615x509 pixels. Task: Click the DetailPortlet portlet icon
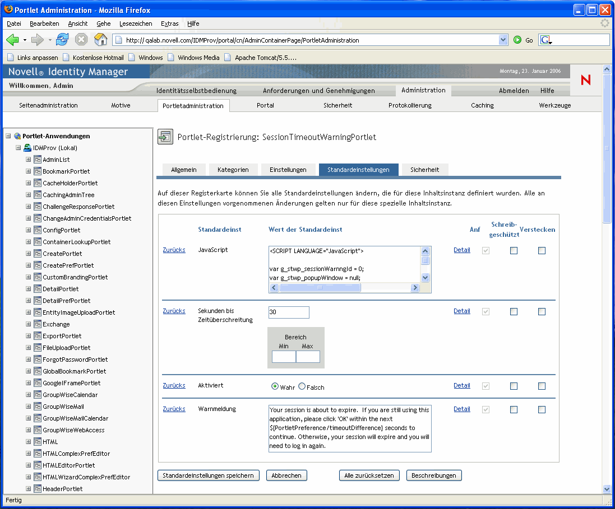tap(38, 289)
